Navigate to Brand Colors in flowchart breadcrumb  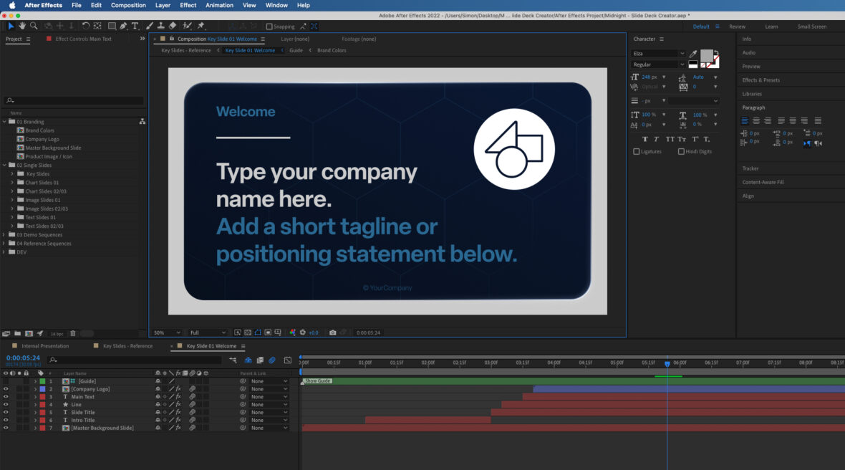tap(332, 51)
